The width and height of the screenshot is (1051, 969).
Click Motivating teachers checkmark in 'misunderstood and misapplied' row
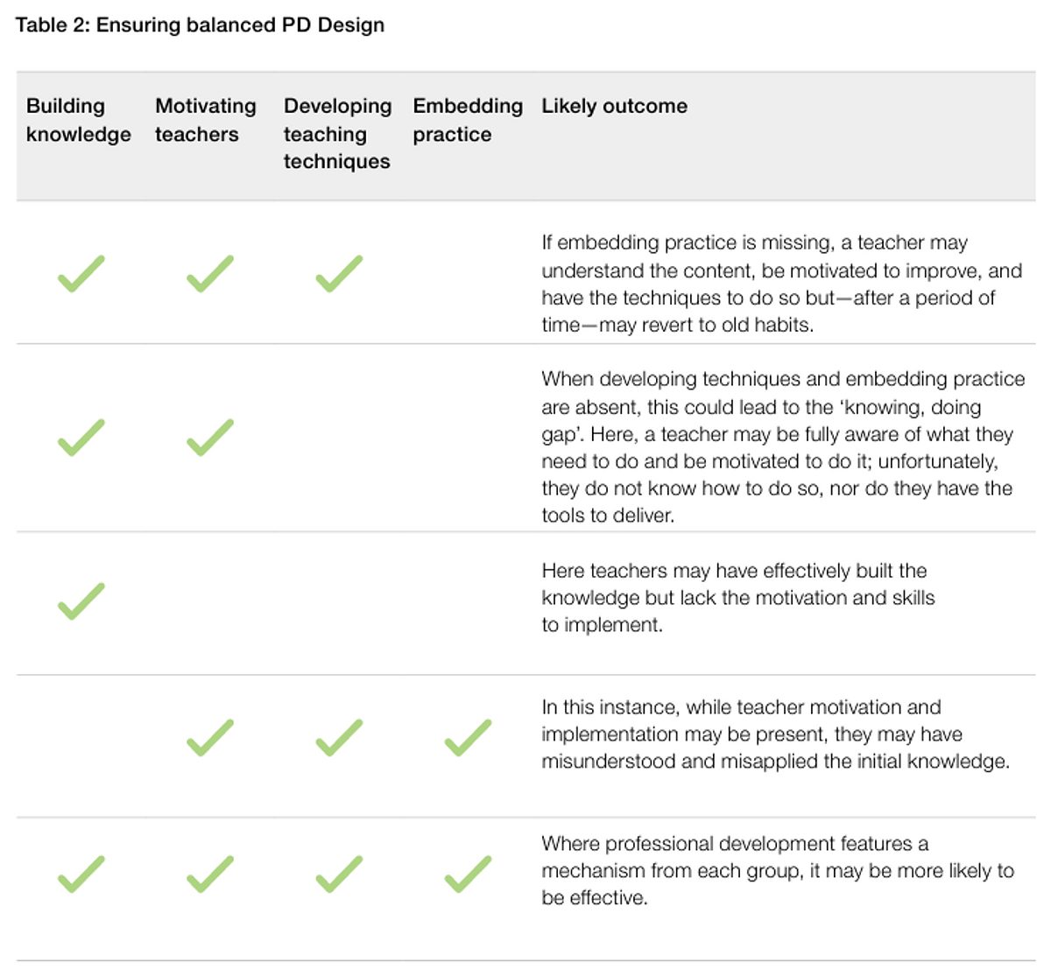click(x=210, y=738)
